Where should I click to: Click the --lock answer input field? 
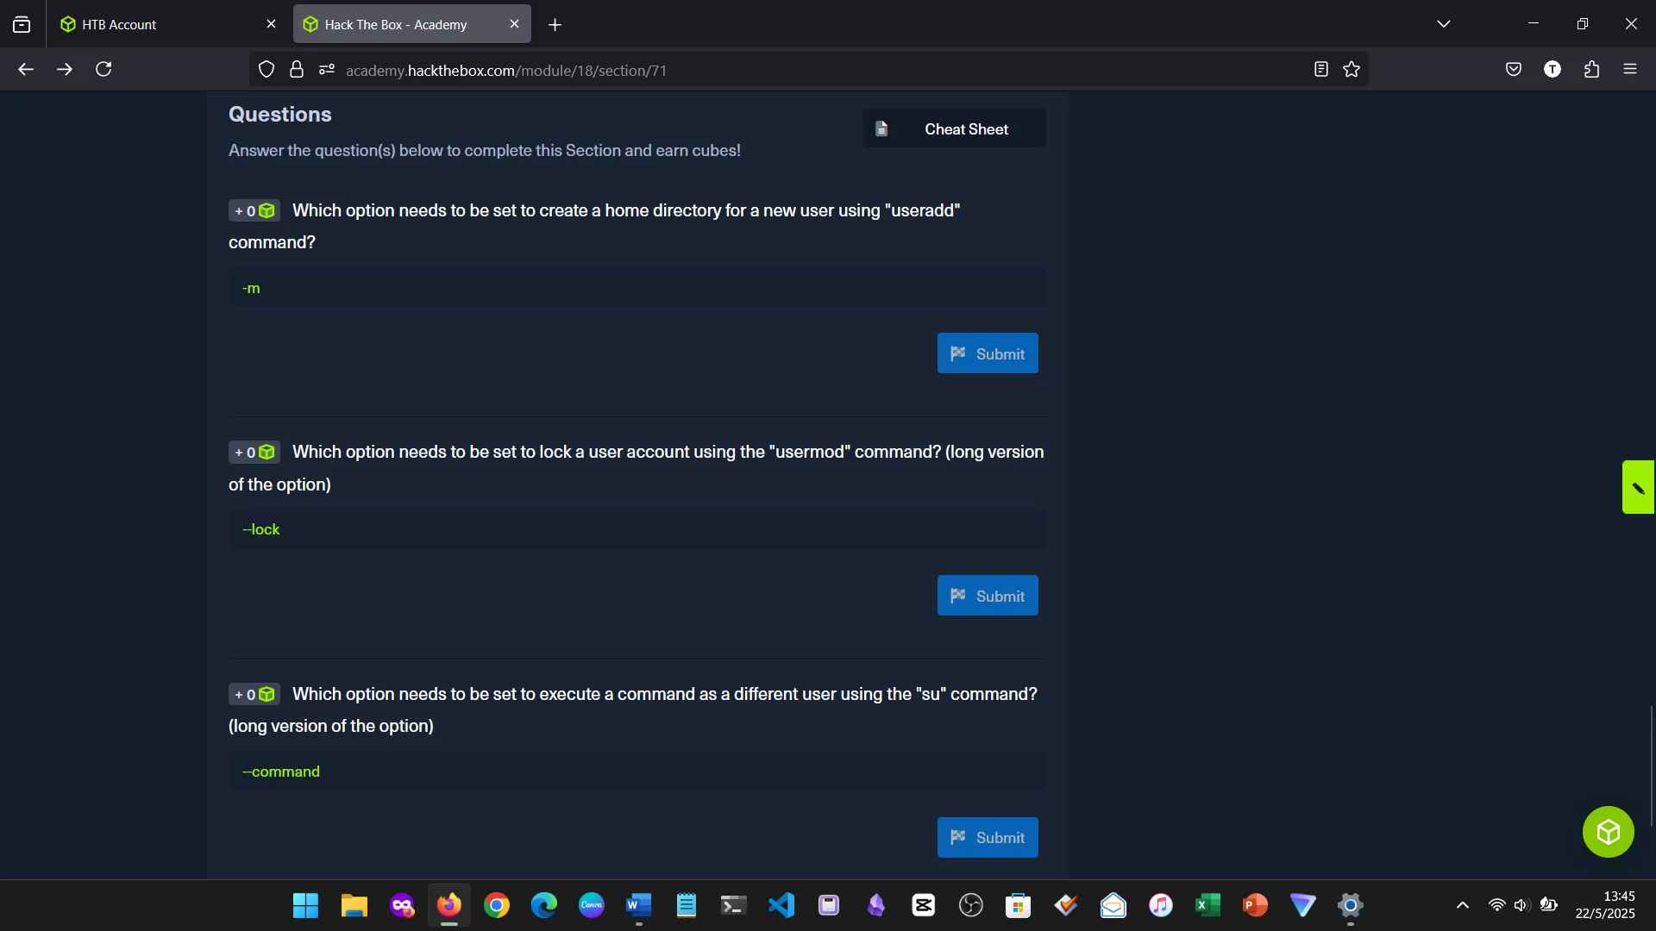[x=637, y=529]
